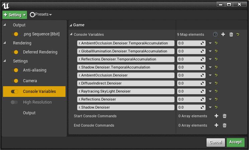The height and width of the screenshot is (150, 249).
Task: Open options arrow for r.Shadow.Denoiser.TemporalAccumulation row
Action: pos(210,67)
